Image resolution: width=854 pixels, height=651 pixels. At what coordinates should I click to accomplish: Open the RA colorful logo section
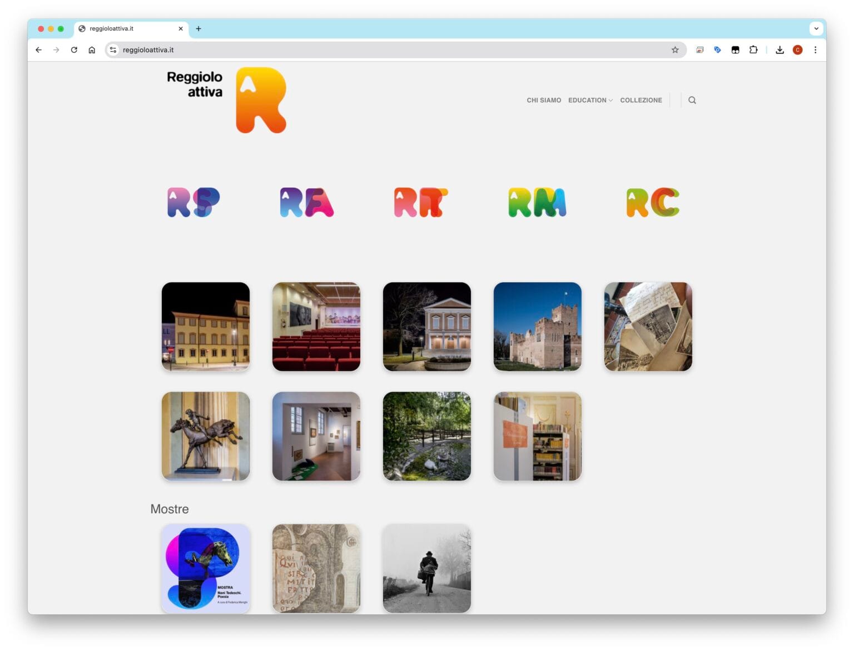click(306, 202)
